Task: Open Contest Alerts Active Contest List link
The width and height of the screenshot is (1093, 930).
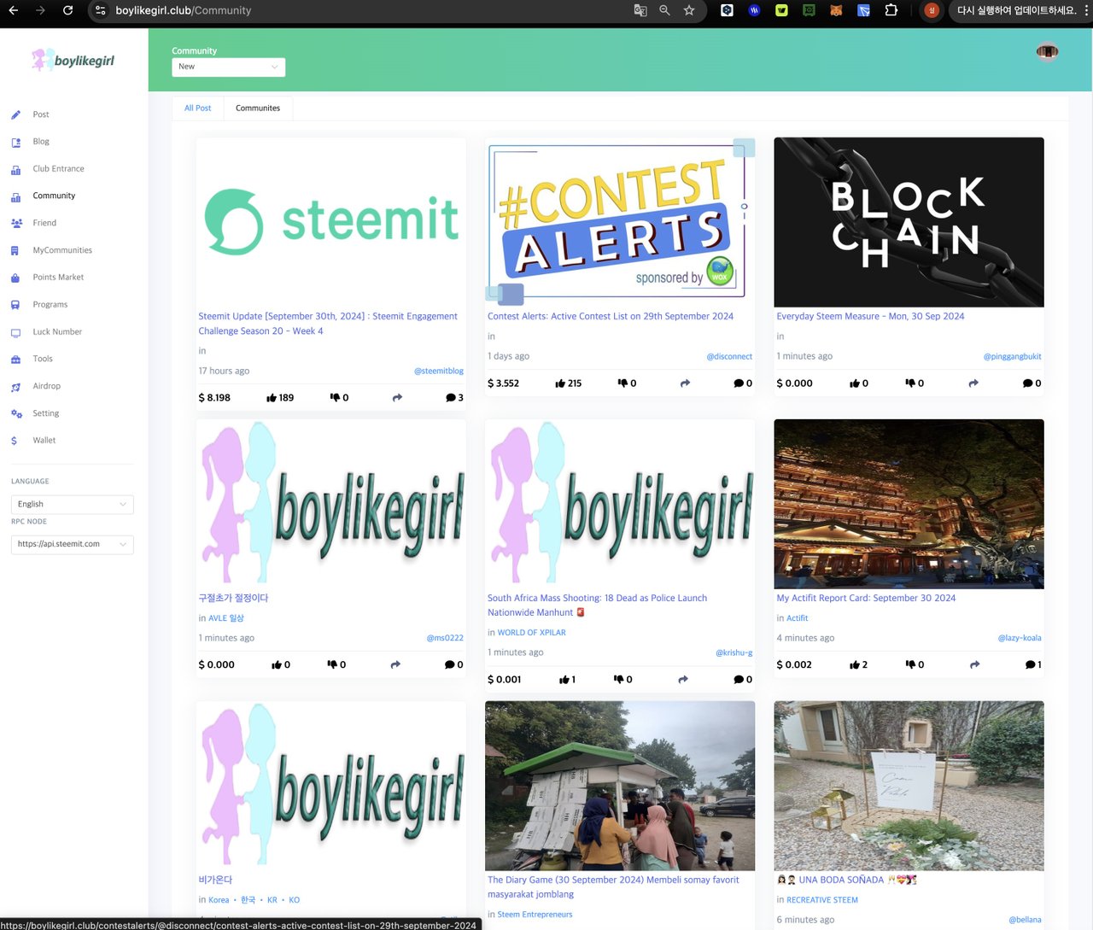Action: [611, 316]
